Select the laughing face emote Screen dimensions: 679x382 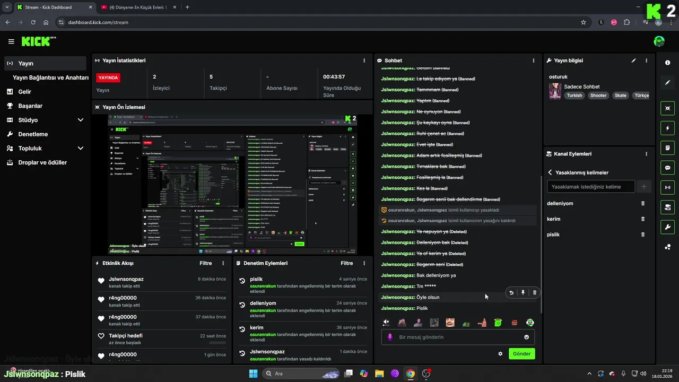[450, 322]
